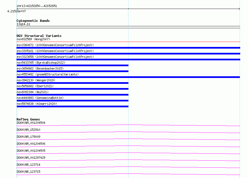Image resolution: width=248 pixels, height=178 pixels.
Task: Click the magenta line under DGKH|NM_001204505
Action: point(128,153)
